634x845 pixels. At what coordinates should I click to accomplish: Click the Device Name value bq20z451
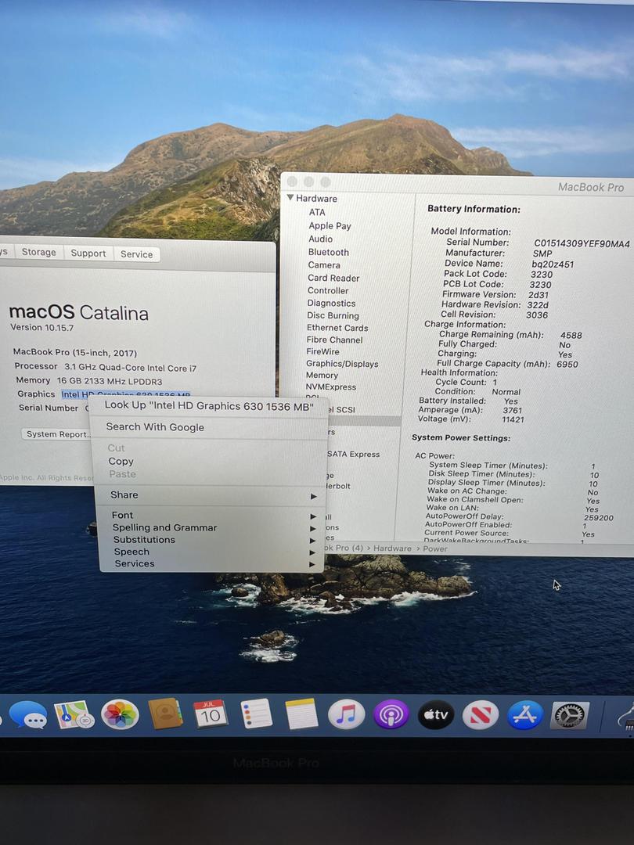click(553, 264)
